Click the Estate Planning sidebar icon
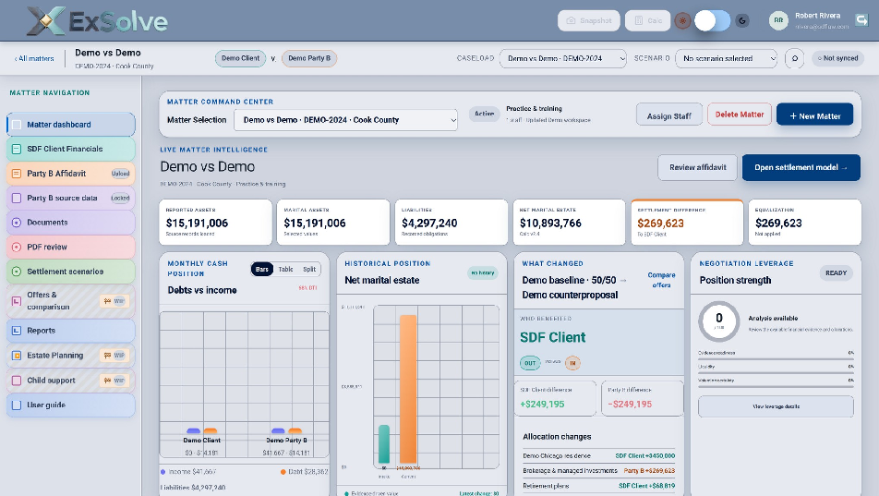Image resolution: width=879 pixels, height=496 pixels. click(17, 356)
